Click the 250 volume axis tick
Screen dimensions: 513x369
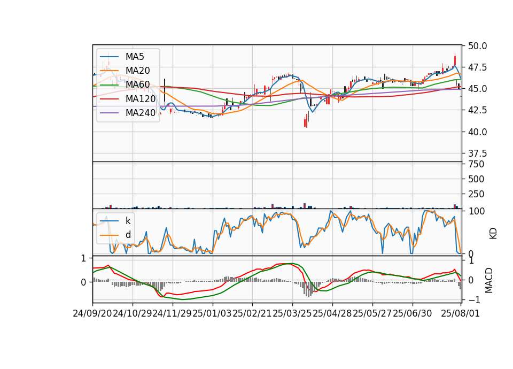pos(476,194)
